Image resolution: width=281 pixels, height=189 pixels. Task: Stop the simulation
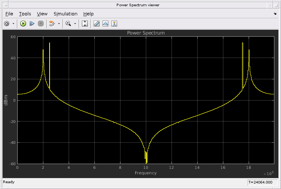coord(41,23)
